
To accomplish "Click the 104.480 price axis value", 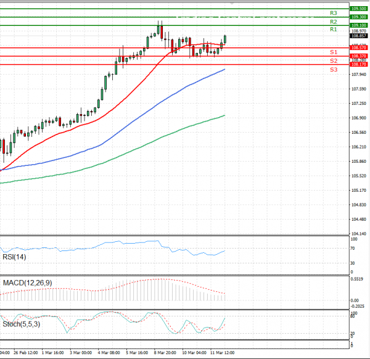I will tap(359, 219).
